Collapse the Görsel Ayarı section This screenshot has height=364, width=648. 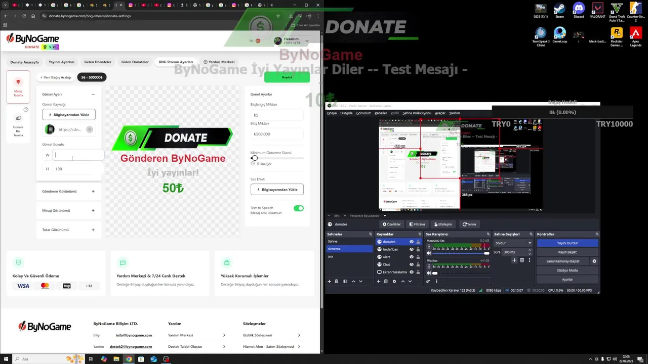point(93,94)
